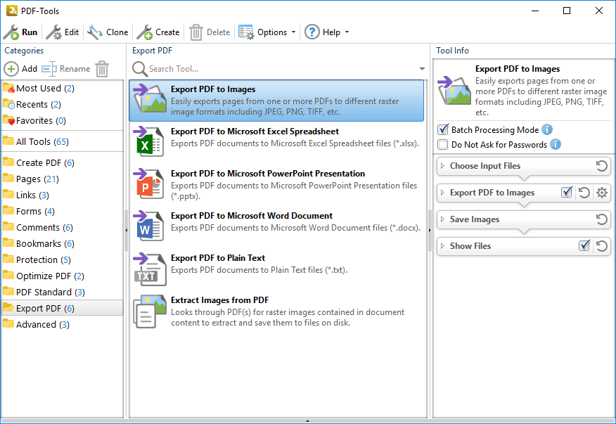Click Rename category button
This screenshot has width=616, height=424.
[65, 69]
